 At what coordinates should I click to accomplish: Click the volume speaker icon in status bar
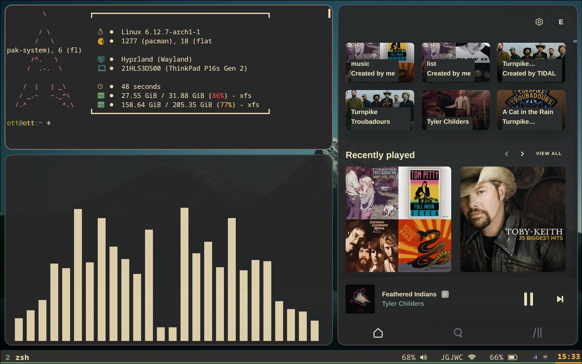423,357
